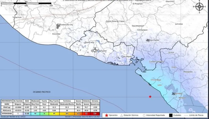Click the kilometer scale bar
209x119 pixels.
click(x=26, y=3)
